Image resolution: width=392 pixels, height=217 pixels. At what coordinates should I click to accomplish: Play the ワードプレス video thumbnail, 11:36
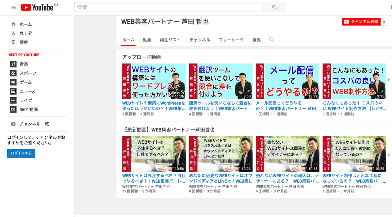click(x=154, y=81)
